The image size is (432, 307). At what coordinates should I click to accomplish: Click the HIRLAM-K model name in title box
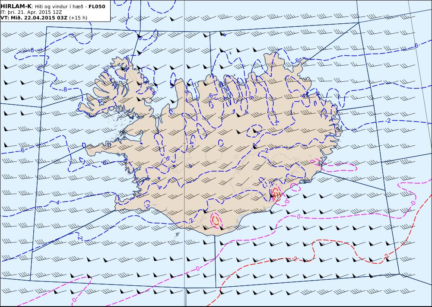(x=16, y=6)
